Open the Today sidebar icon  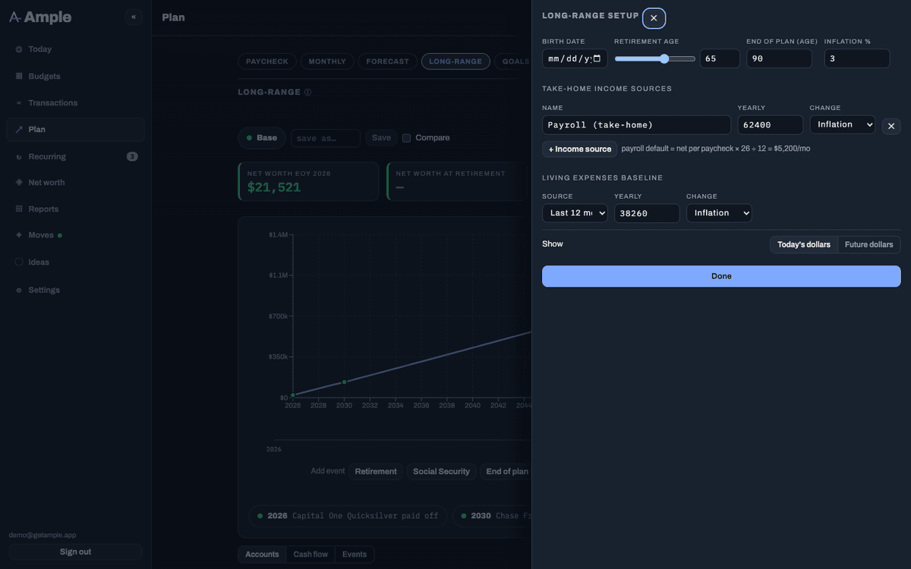19,49
